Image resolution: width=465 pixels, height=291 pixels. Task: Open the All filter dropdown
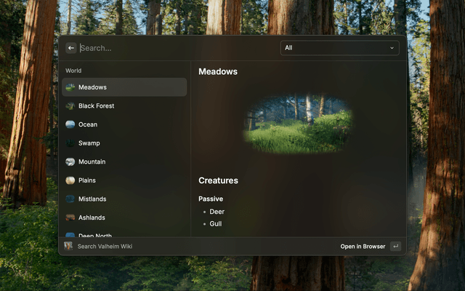[x=339, y=48]
